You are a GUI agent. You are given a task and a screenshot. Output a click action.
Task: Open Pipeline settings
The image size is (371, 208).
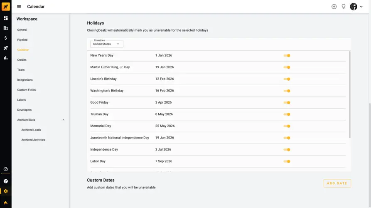pyautogui.click(x=22, y=40)
